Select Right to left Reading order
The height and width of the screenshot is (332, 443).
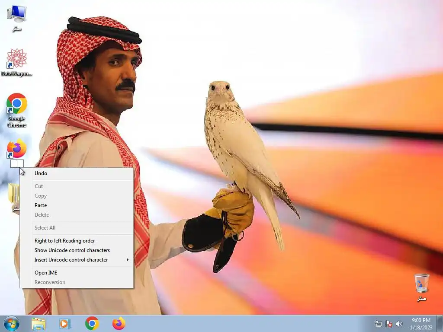click(77, 241)
